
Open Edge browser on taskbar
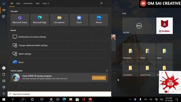click(x=64, y=99)
